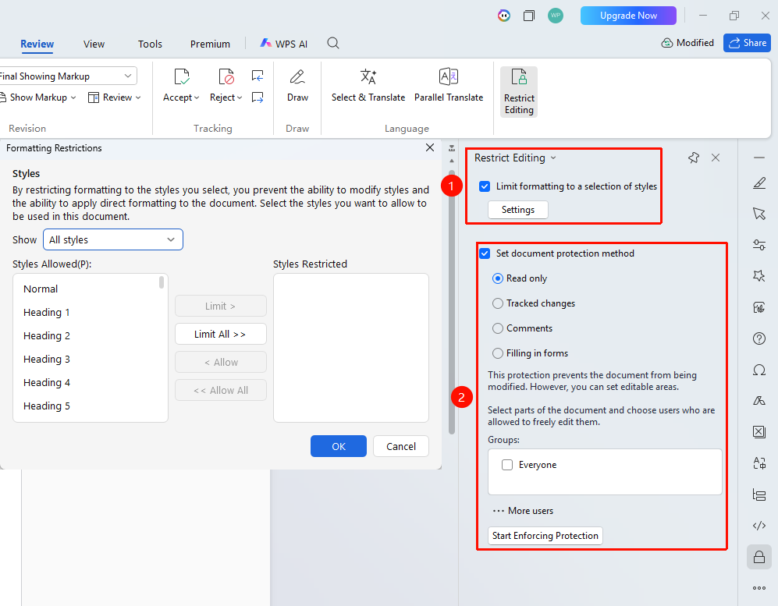Open the magic star wand sidebar icon
778x606 pixels.
[759, 276]
